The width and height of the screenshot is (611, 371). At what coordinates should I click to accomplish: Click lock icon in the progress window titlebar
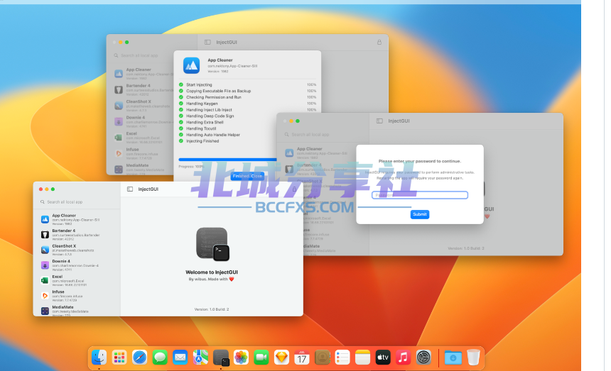pos(379,42)
